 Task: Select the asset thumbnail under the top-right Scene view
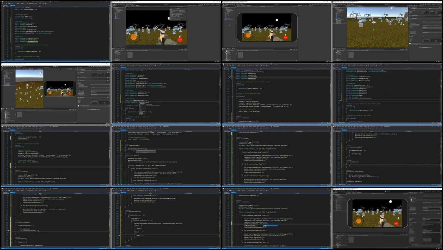[x=351, y=54]
